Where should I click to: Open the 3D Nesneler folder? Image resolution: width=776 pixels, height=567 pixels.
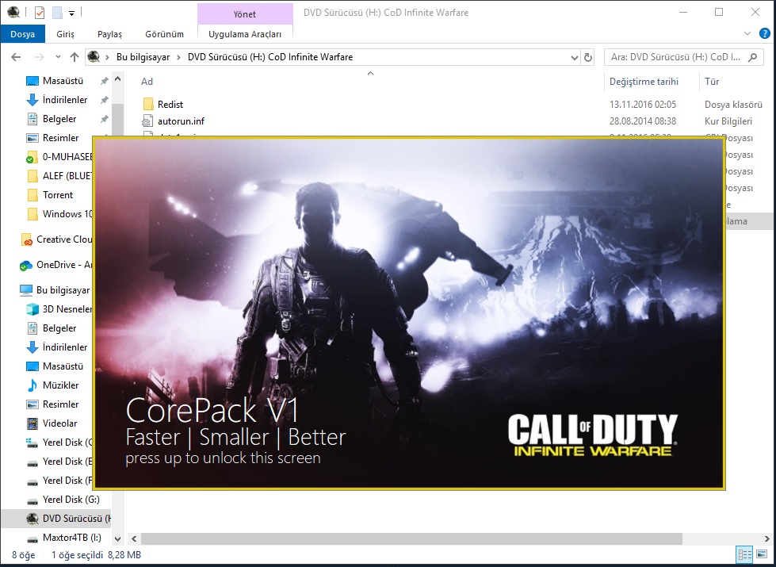point(59,309)
